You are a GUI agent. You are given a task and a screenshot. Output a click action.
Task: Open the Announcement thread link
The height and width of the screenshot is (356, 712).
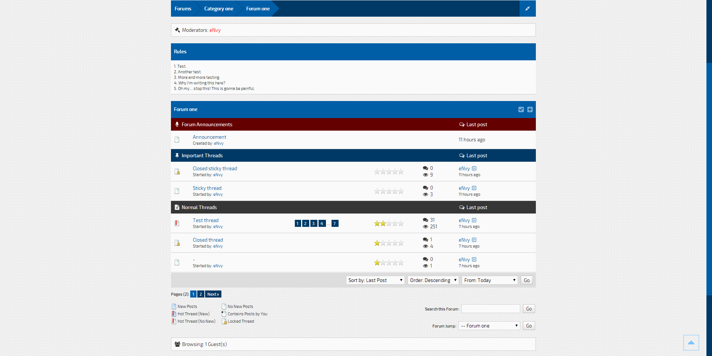209,137
